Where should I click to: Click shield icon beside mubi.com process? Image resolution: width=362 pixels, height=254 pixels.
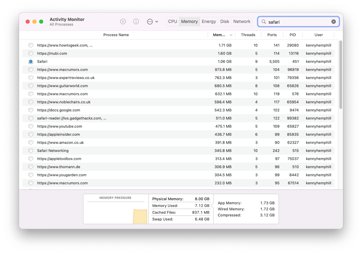[x=31, y=54]
